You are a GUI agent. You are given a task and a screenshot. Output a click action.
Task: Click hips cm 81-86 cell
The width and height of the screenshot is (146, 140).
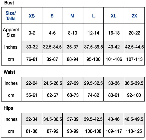tap(32, 131)
